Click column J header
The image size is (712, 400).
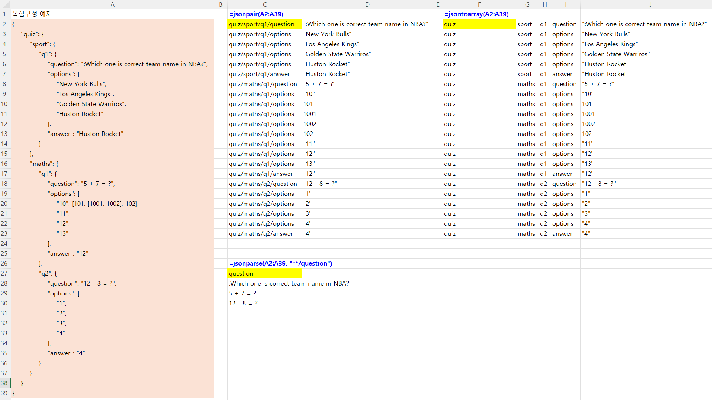click(650, 4)
